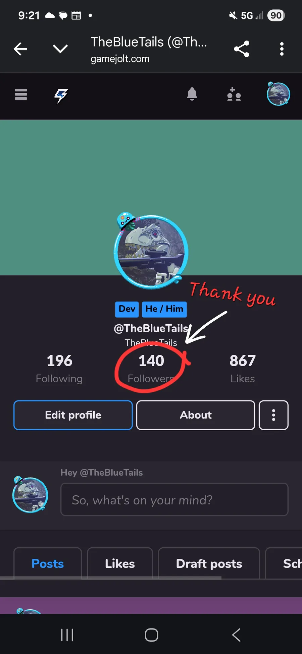This screenshot has width=302, height=654.
Task: Open the hamburger menu icon
Action: tap(21, 94)
